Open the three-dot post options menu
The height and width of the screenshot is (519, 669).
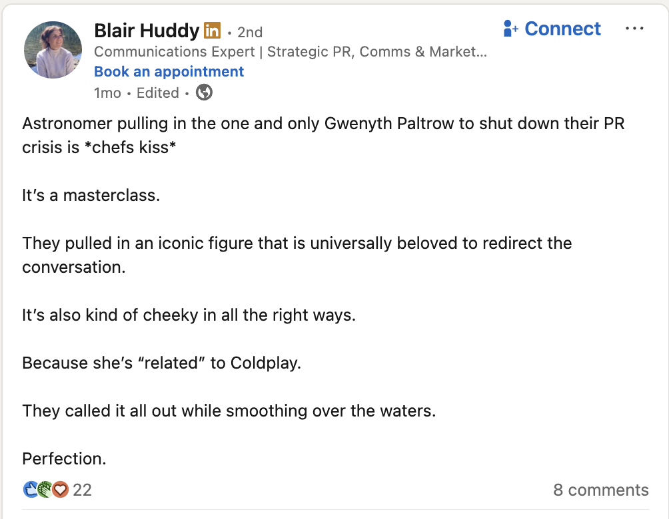pyautogui.click(x=635, y=28)
